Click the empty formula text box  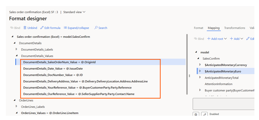pyautogui.click(x=224, y=104)
